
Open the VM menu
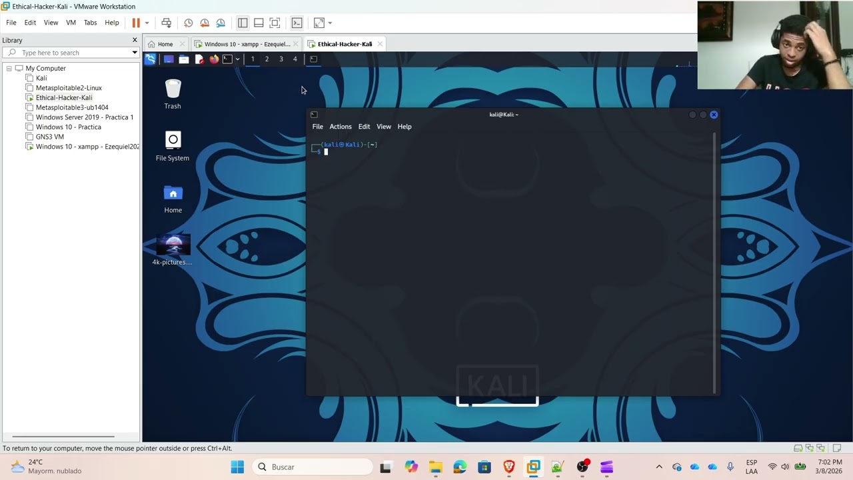pyautogui.click(x=71, y=23)
